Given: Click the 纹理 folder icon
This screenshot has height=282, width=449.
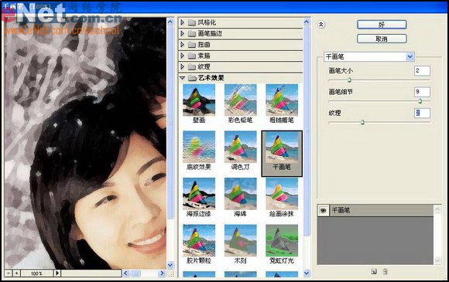Looking at the screenshot, I should [x=192, y=67].
